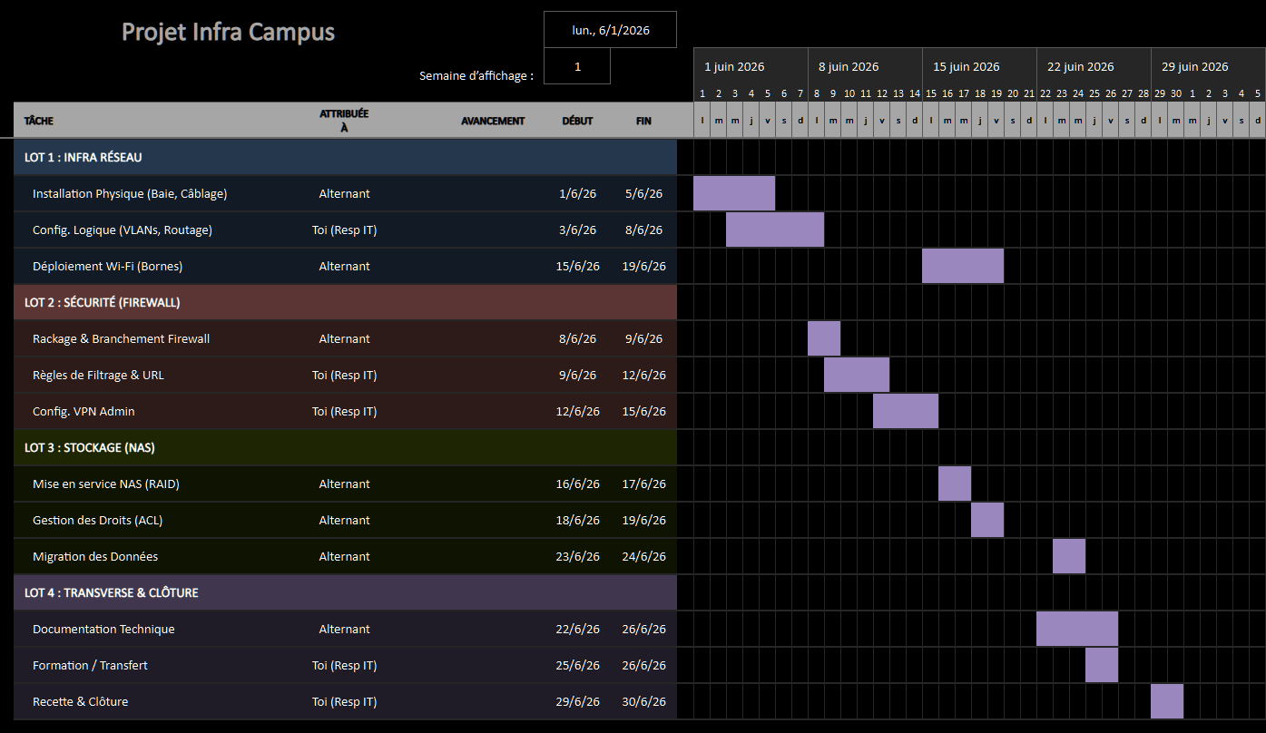The height and width of the screenshot is (733, 1266).
Task: Select the Déploiement Wi-Fi Gantt bar
Action: click(x=963, y=266)
